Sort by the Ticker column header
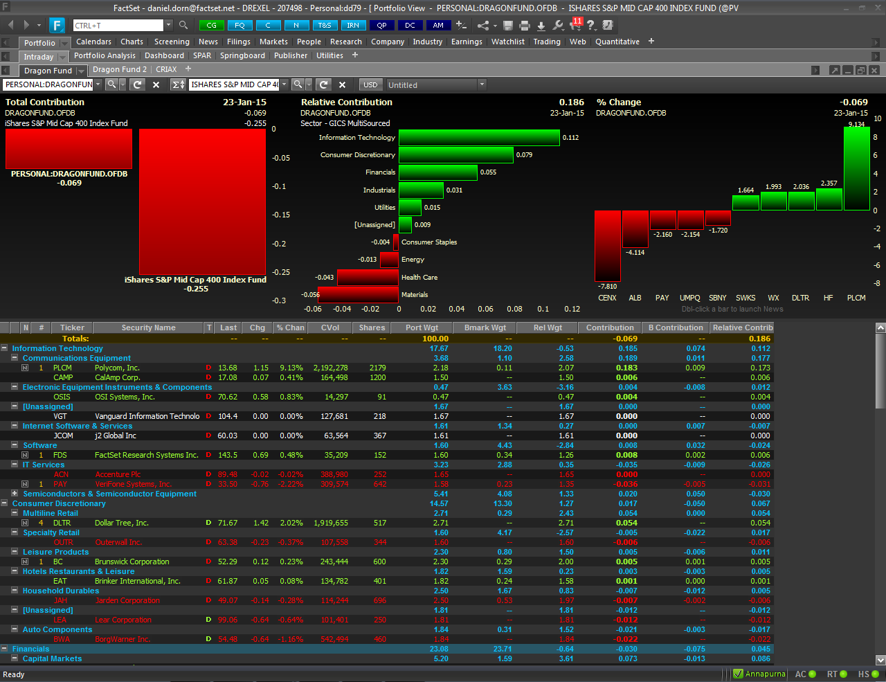886x682 pixels. [72, 327]
